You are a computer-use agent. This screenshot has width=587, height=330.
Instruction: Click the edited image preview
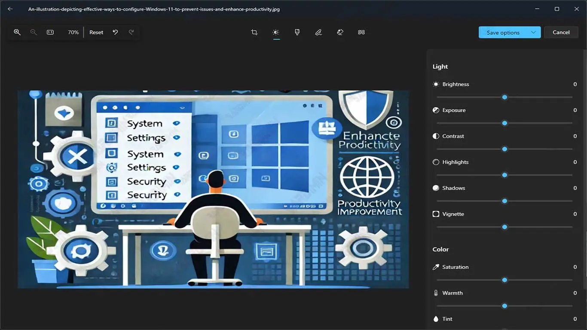[213, 189]
